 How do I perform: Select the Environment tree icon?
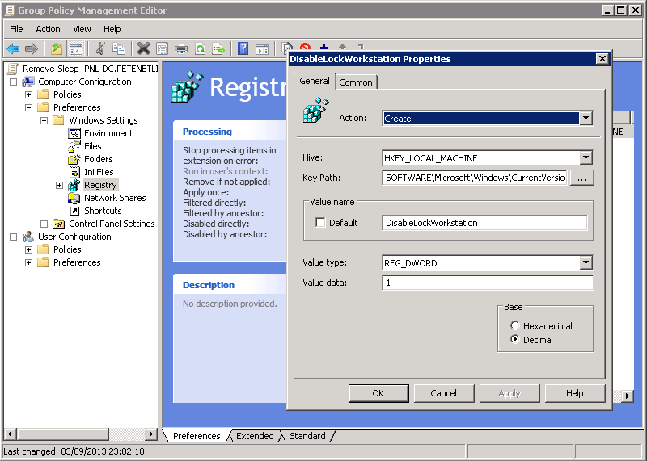[74, 133]
